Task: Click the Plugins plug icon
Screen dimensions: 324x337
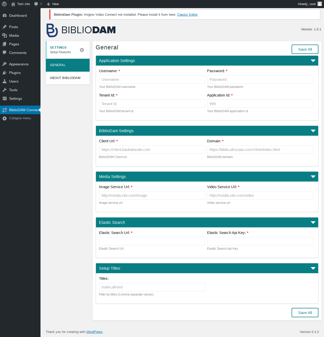Action: 5,73
